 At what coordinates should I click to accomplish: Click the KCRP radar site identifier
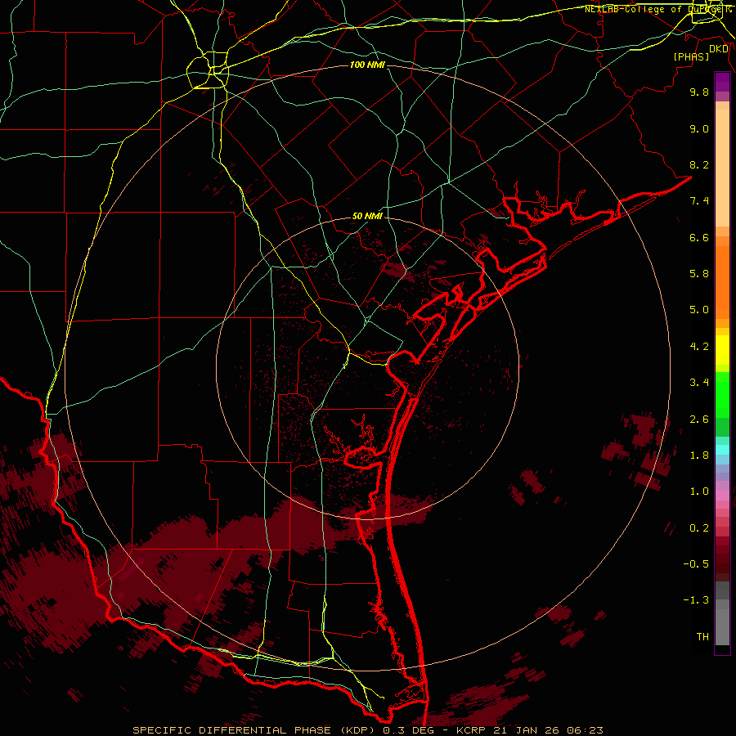[471, 730]
